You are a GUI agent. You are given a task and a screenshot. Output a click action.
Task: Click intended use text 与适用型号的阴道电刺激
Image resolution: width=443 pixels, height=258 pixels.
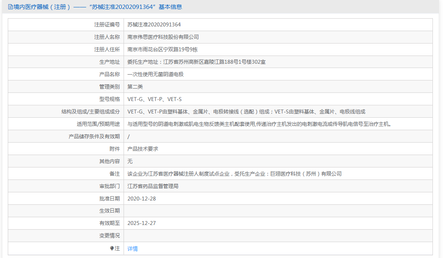pos(259,124)
